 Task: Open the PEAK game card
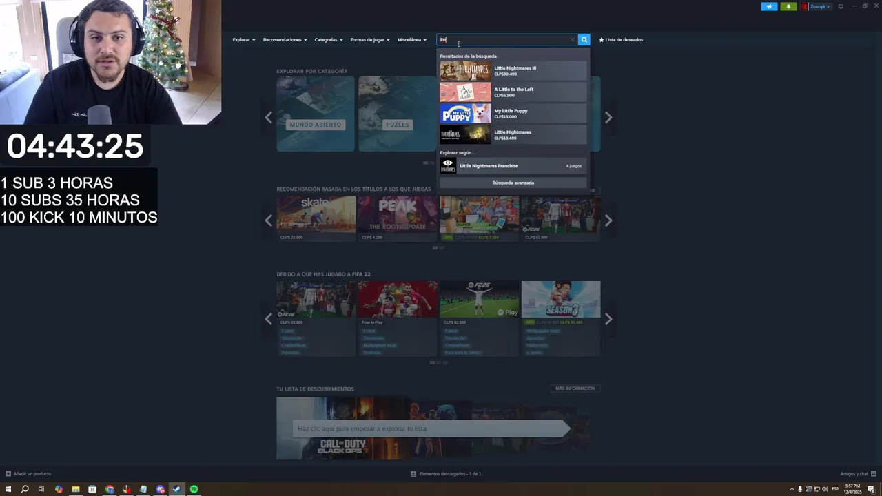(x=398, y=218)
